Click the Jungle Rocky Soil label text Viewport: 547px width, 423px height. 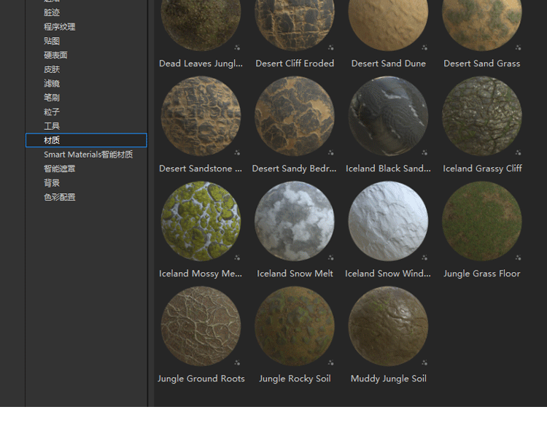click(295, 379)
